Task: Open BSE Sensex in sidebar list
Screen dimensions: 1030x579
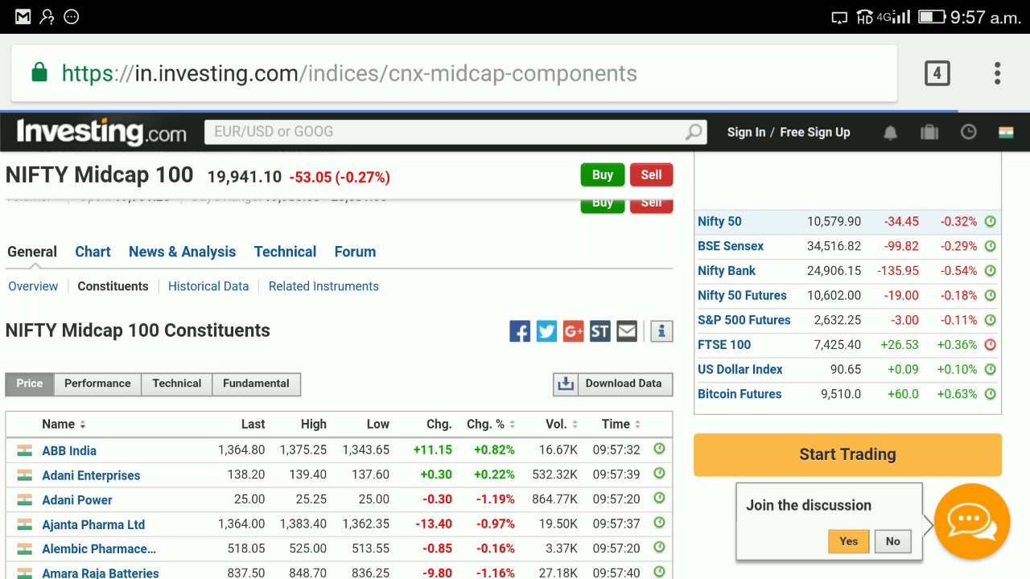Action: 731,246
